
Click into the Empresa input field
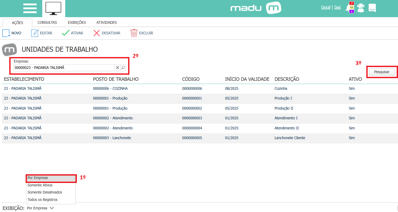(64, 68)
